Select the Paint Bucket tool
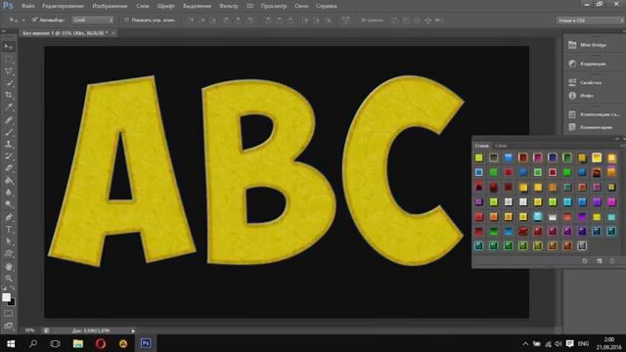 point(9,180)
